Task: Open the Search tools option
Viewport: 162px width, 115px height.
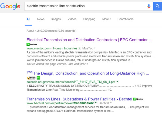Action: 125,19
